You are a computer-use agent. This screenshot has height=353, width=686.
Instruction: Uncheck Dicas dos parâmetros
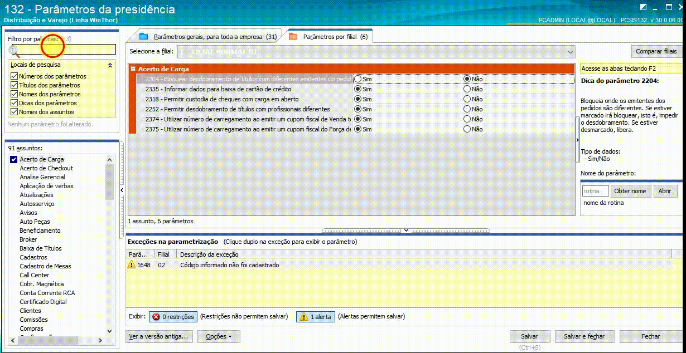[x=15, y=103]
